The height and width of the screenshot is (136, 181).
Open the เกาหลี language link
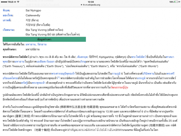click(7, 20)
